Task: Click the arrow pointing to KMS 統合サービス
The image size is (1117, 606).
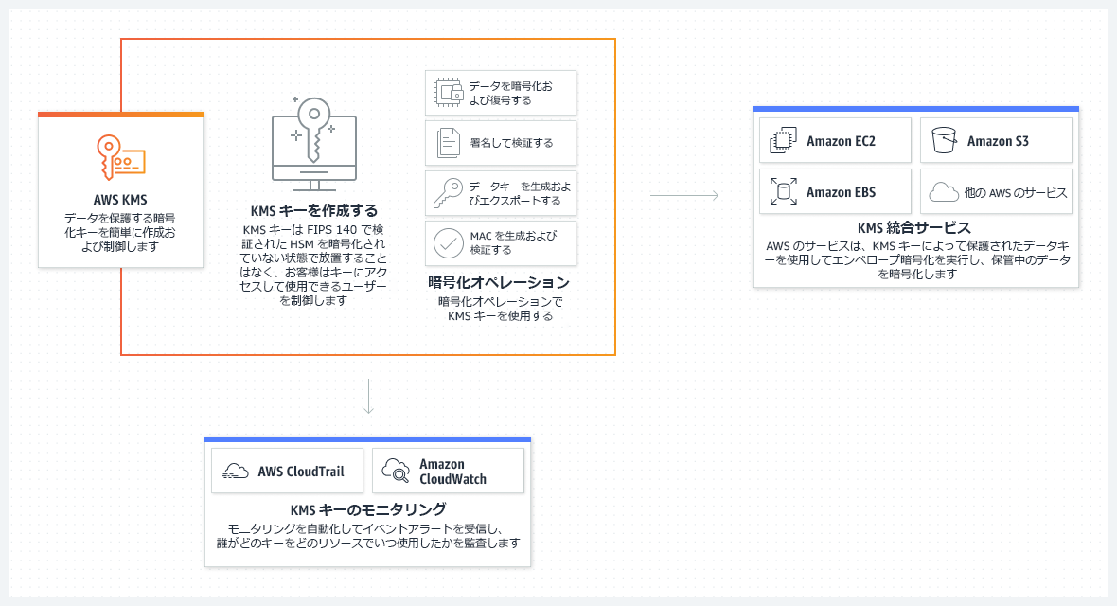Action: pos(683,194)
